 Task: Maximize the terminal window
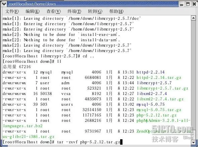(188, 4)
